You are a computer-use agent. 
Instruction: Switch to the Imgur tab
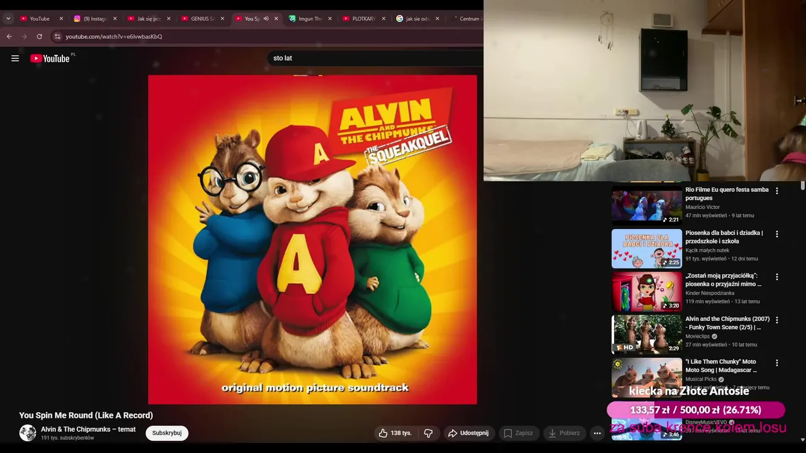click(310, 19)
